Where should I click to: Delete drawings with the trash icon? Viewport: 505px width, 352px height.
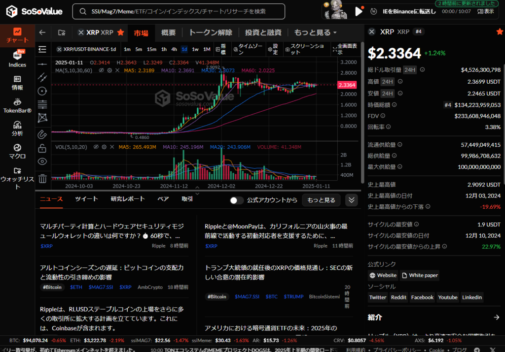click(x=42, y=178)
